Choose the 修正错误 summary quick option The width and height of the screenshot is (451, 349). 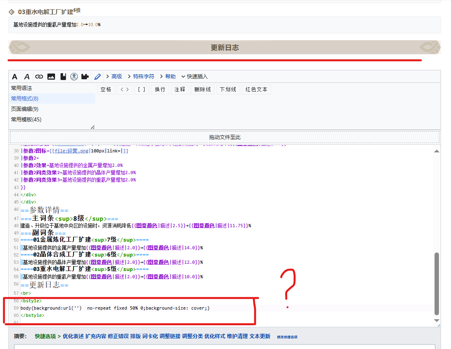coord(118,336)
